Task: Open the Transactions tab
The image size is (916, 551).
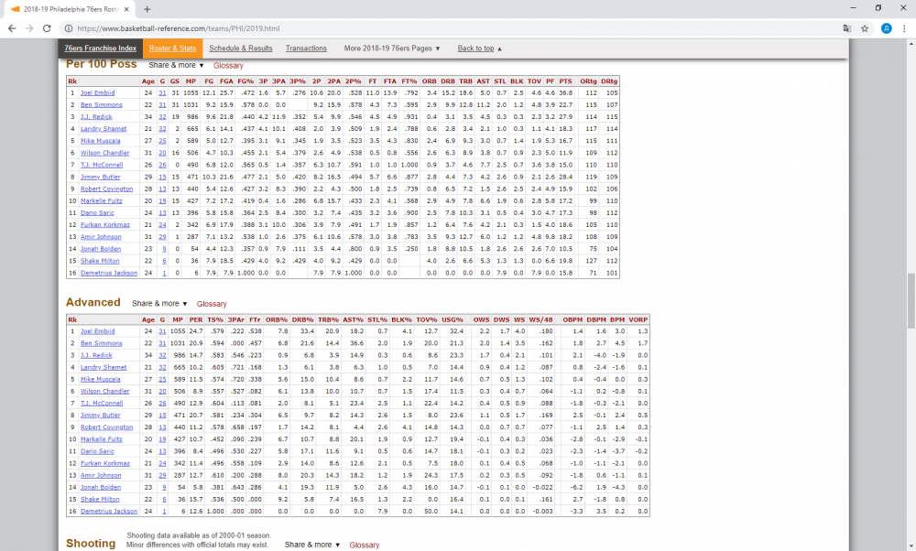Action: click(x=306, y=49)
